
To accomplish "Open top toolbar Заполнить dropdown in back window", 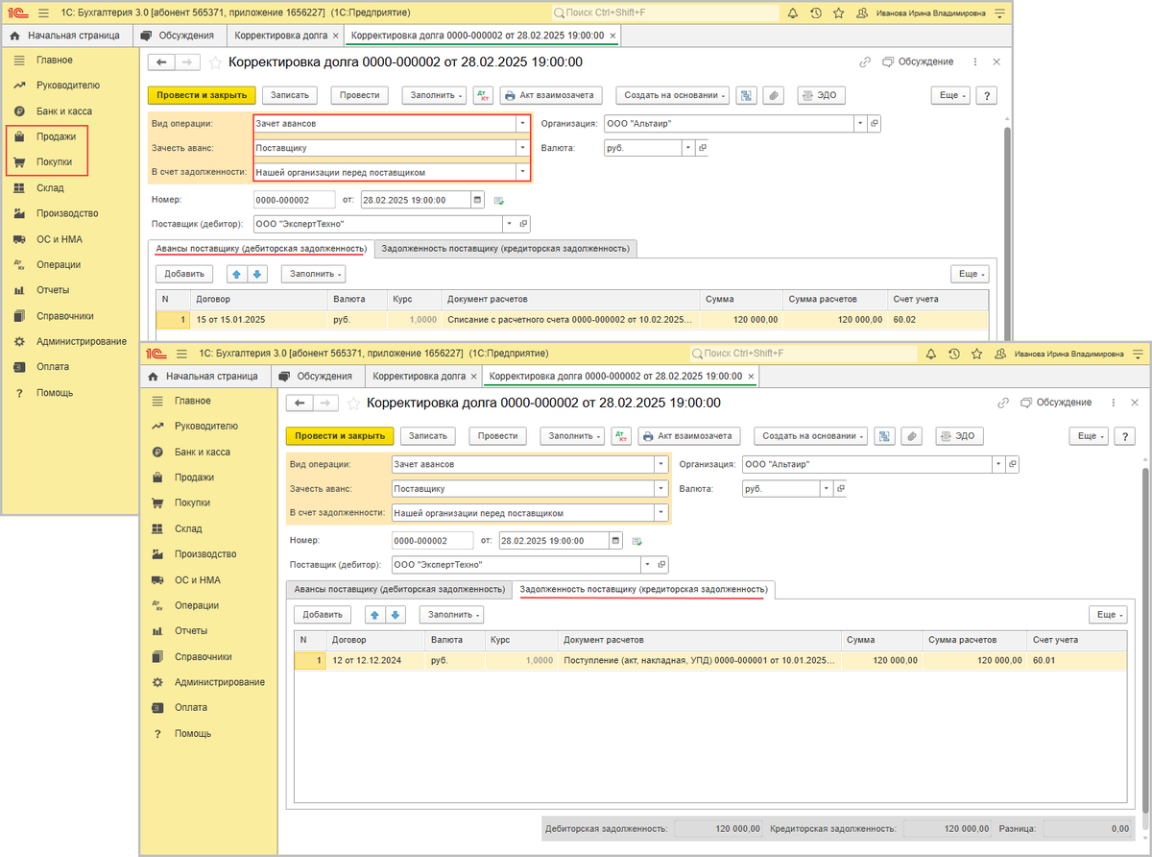I will coord(434,95).
